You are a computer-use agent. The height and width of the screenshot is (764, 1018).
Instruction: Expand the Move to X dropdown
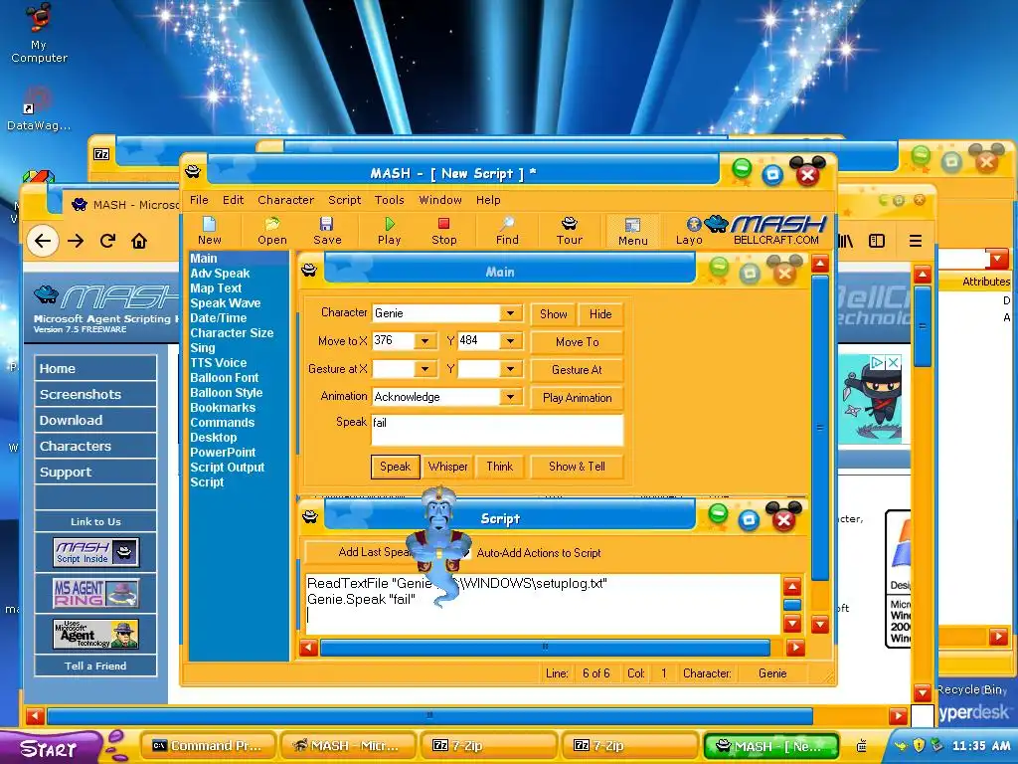[x=424, y=341]
